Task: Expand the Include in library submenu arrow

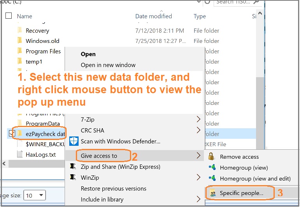Action: click(198, 199)
